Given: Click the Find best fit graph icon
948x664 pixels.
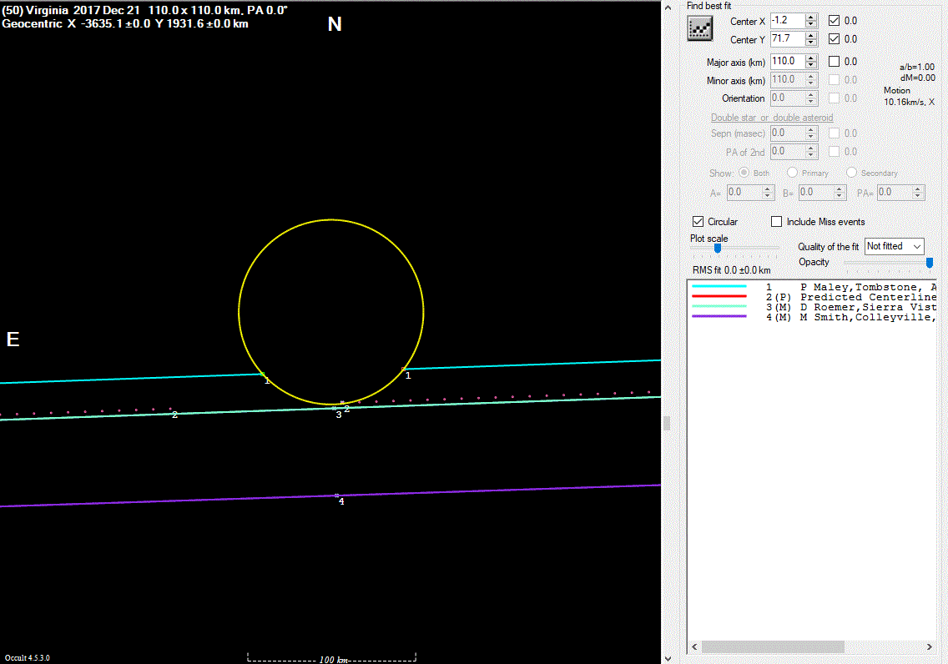Looking at the screenshot, I should (x=699, y=29).
